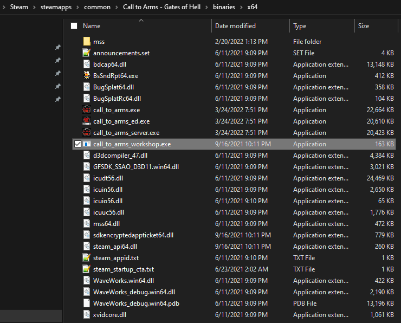Select the xvidcore.dll file name
The height and width of the screenshot is (323, 401).
[x=109, y=314]
